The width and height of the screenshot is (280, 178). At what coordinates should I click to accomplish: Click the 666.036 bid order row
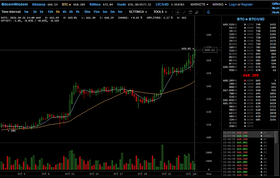249,100
